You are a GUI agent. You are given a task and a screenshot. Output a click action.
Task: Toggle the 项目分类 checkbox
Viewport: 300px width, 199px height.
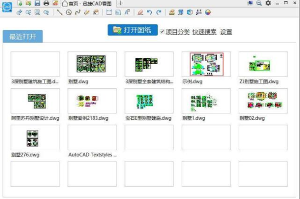coord(162,32)
